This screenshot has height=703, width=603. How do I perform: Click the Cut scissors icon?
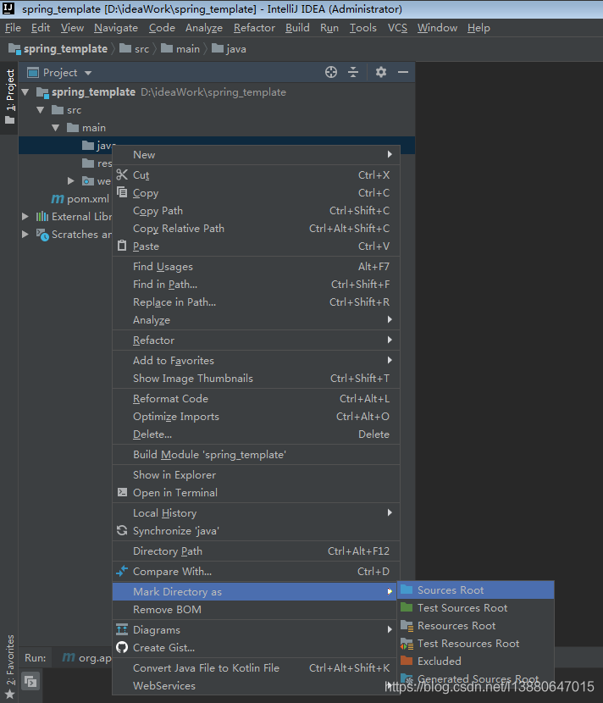point(122,174)
